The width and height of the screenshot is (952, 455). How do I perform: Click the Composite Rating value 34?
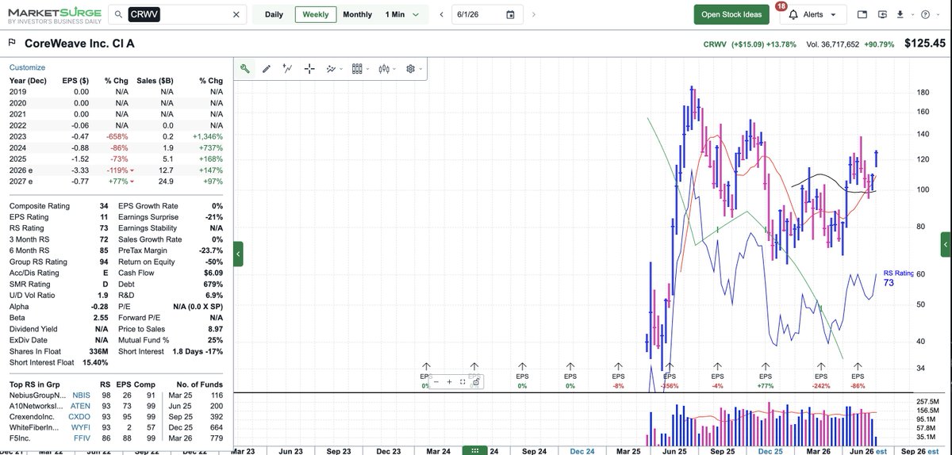pyautogui.click(x=104, y=206)
